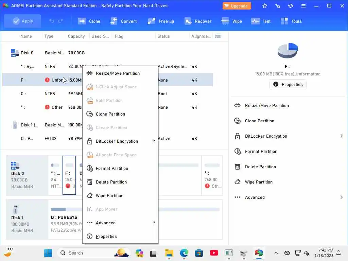
Task: Open the Convert tool
Action: pyautogui.click(x=124, y=21)
